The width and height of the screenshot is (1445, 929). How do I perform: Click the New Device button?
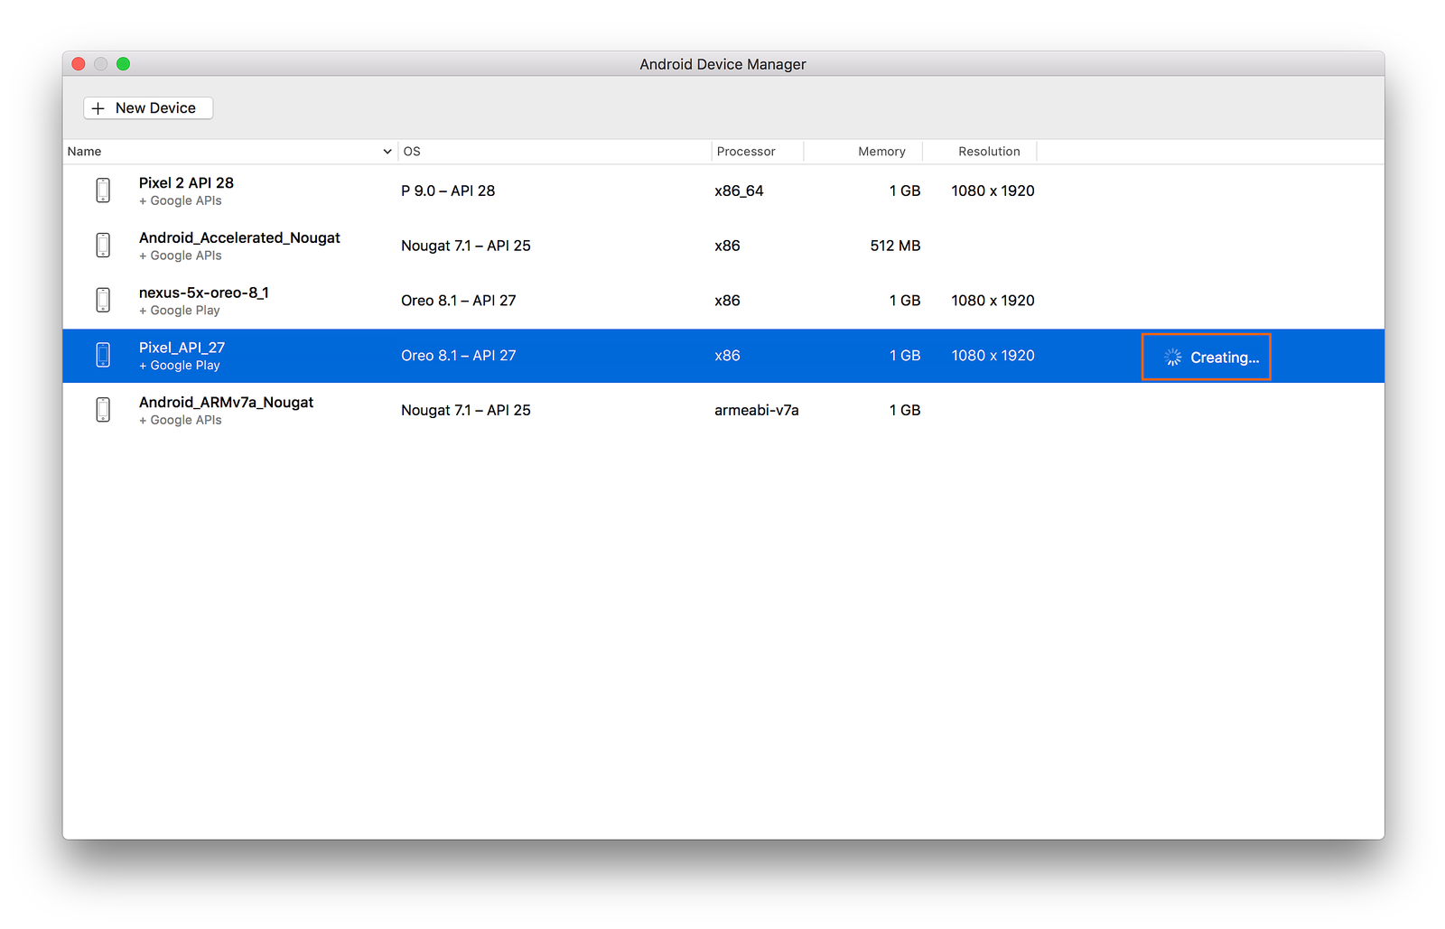pyautogui.click(x=148, y=108)
